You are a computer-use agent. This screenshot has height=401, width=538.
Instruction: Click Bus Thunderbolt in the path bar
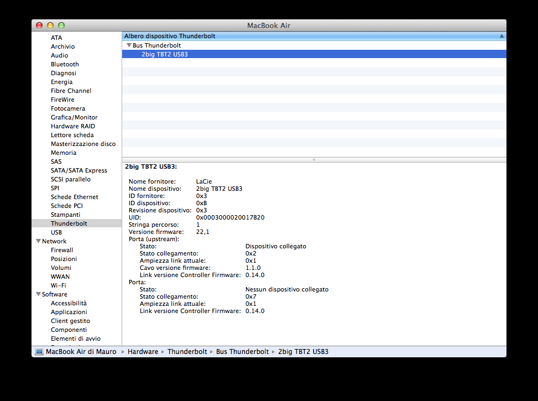pos(242,352)
